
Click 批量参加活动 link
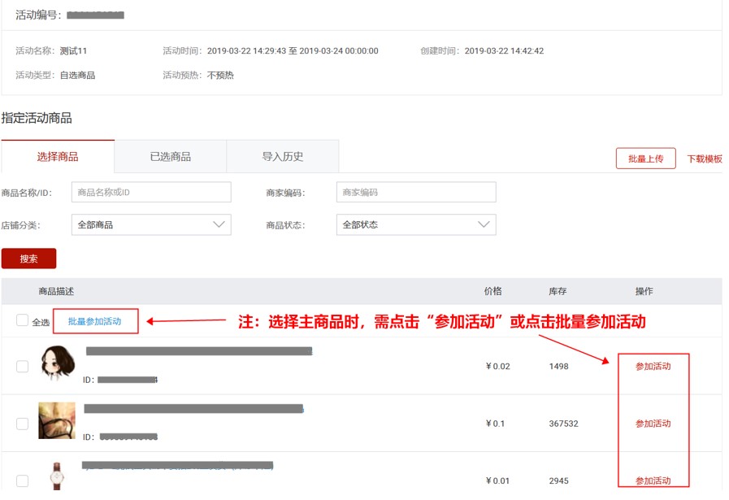[x=95, y=322]
